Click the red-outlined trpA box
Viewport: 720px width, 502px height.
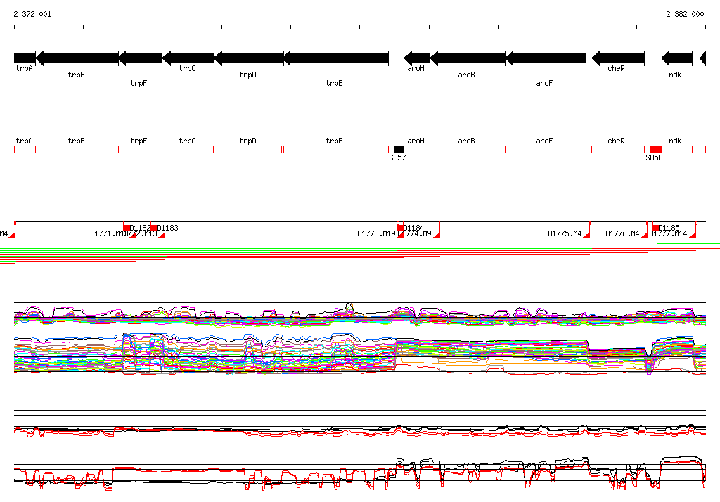point(25,149)
